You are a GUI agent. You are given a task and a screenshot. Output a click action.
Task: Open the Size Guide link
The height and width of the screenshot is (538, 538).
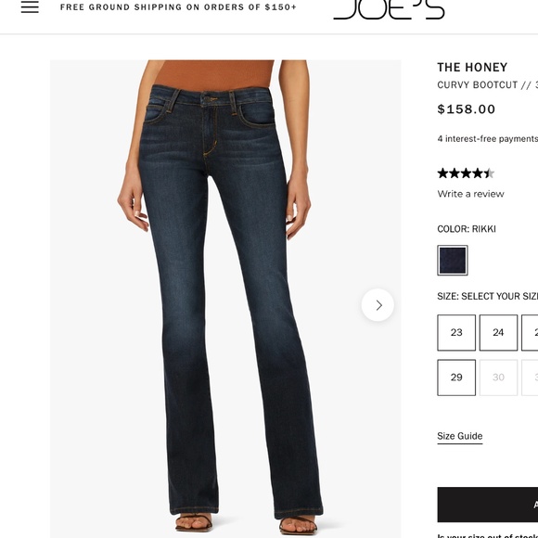coord(460,436)
